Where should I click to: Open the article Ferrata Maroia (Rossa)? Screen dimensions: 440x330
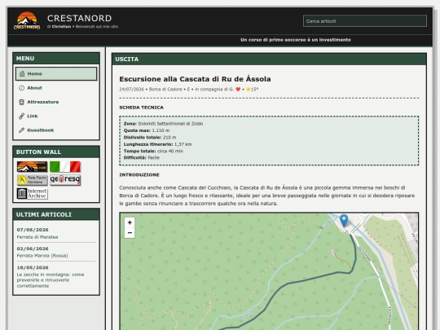pos(42,256)
